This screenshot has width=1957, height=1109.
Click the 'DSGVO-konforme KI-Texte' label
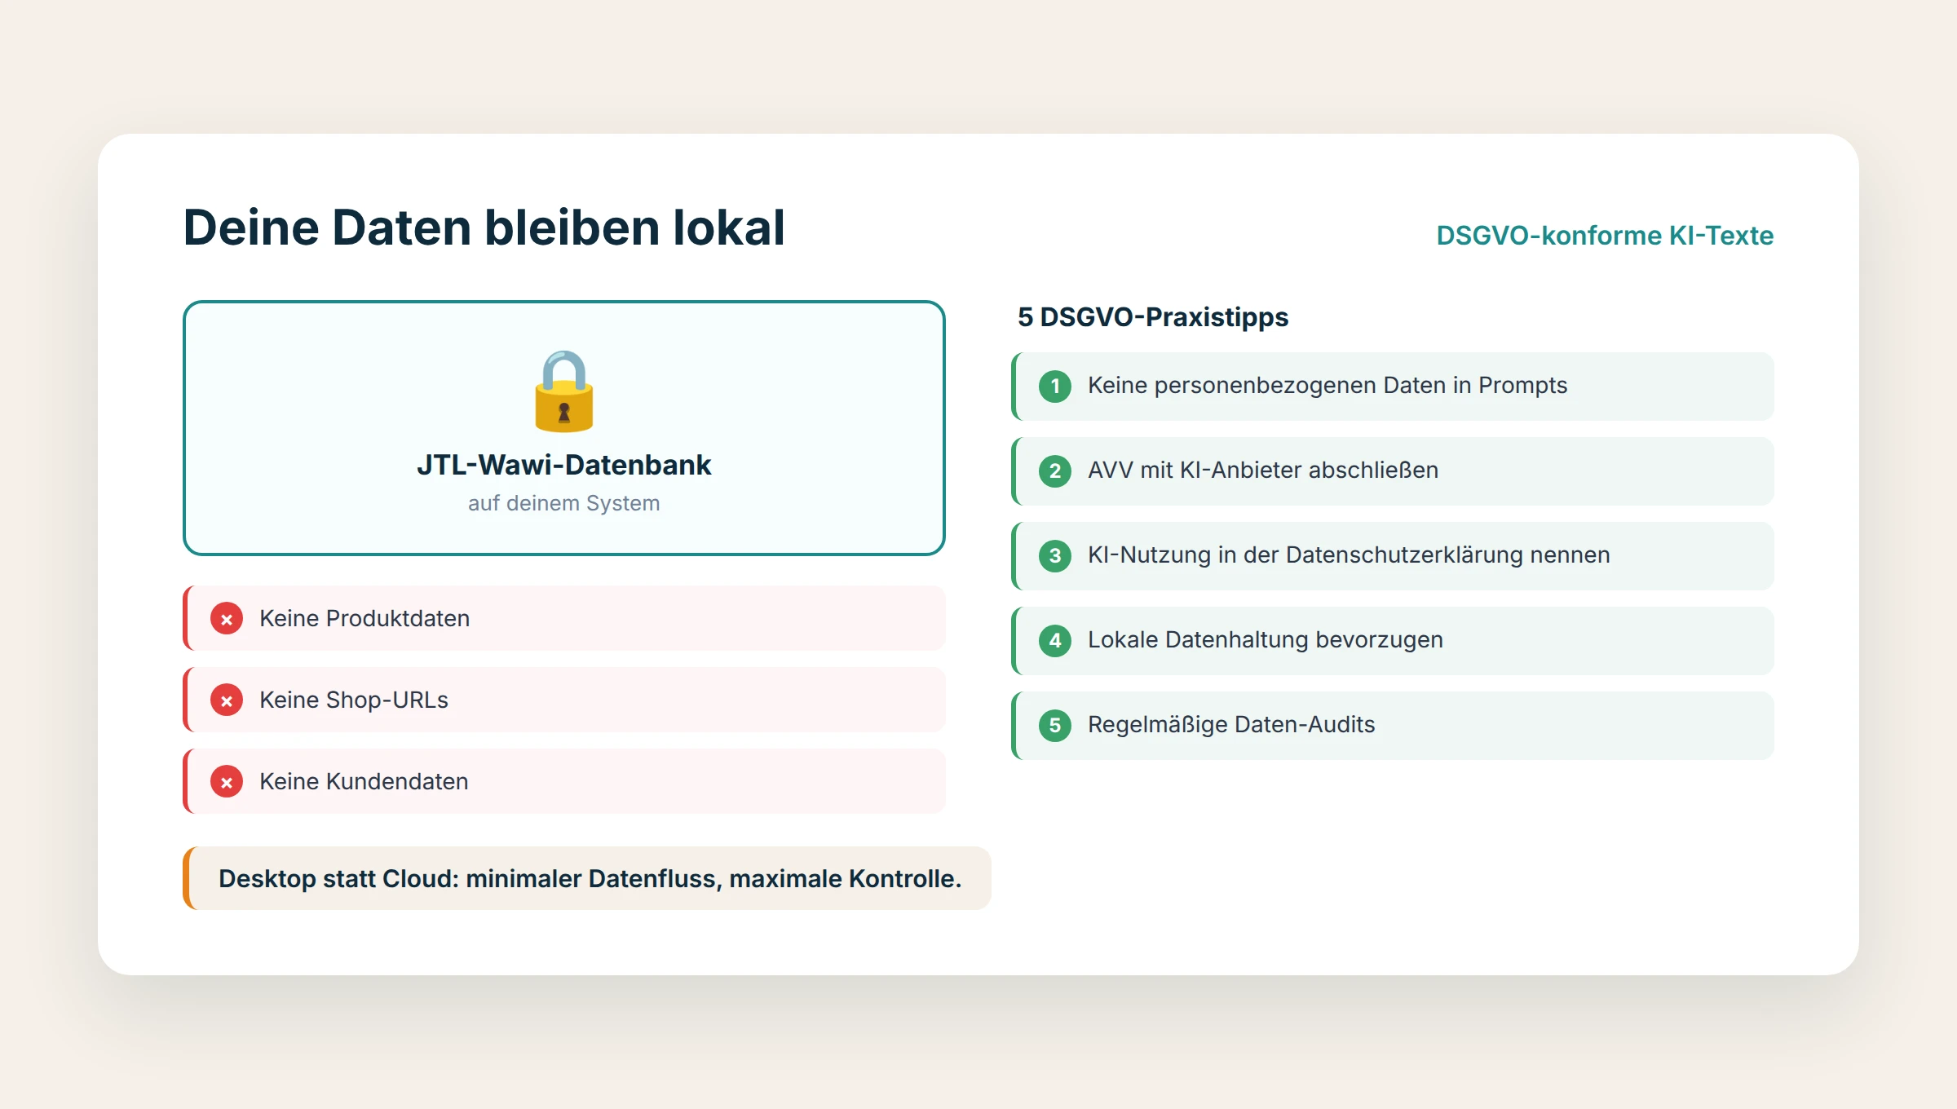1605,236
